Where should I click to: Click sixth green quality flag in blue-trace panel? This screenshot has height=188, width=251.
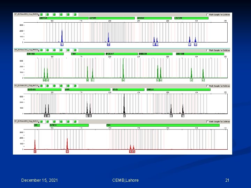[75, 15]
